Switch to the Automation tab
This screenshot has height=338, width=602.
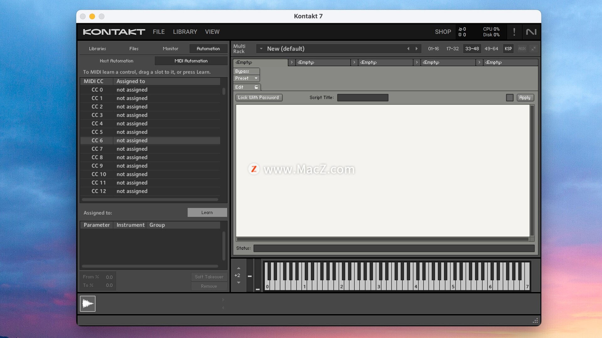click(x=208, y=49)
